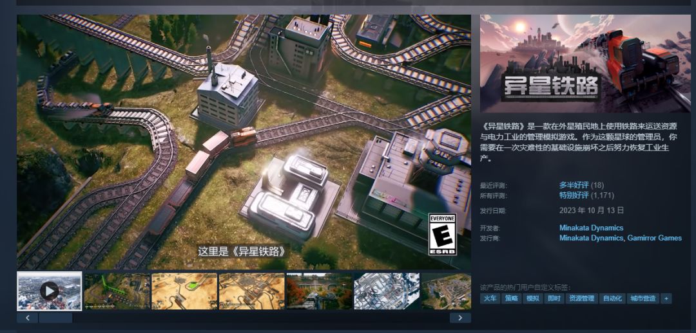Image resolution: width=696 pixels, height=333 pixels.
Task: Select the 自动化 tag
Action: pos(612,298)
